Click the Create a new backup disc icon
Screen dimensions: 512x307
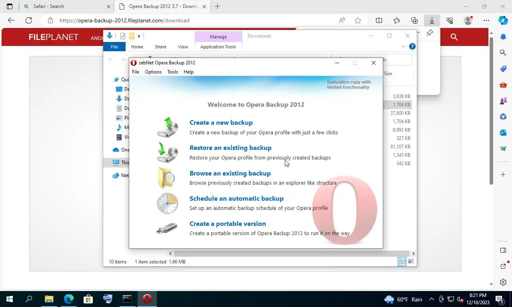(x=167, y=127)
